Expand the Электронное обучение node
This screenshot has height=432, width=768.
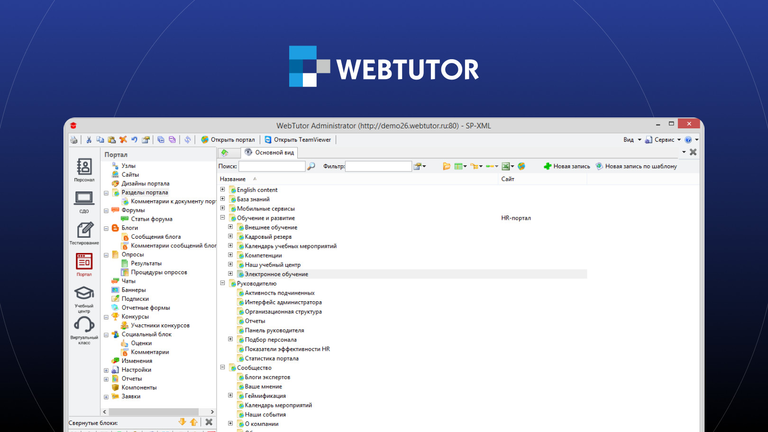(230, 274)
